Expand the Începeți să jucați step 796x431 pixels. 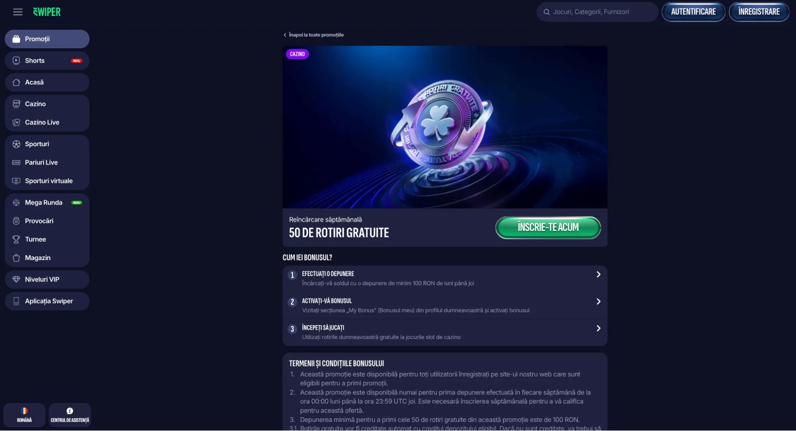pyautogui.click(x=445, y=332)
